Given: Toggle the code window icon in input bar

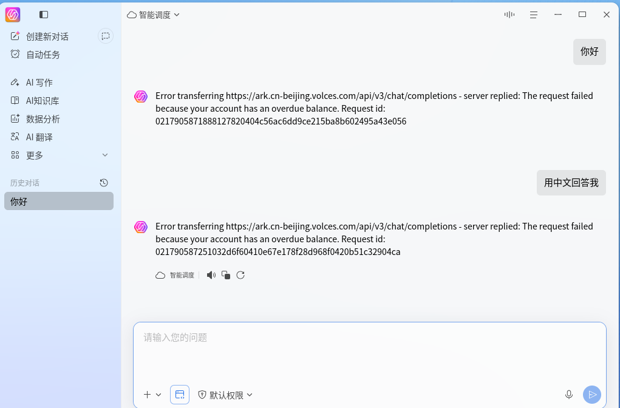Looking at the screenshot, I should pyautogui.click(x=180, y=395).
